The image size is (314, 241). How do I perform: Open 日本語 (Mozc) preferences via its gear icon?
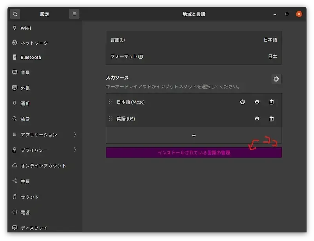242,102
